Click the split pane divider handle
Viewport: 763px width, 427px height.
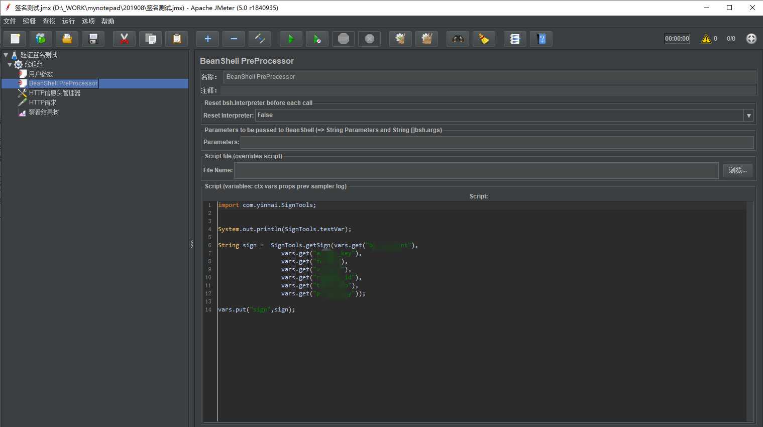pyautogui.click(x=192, y=244)
